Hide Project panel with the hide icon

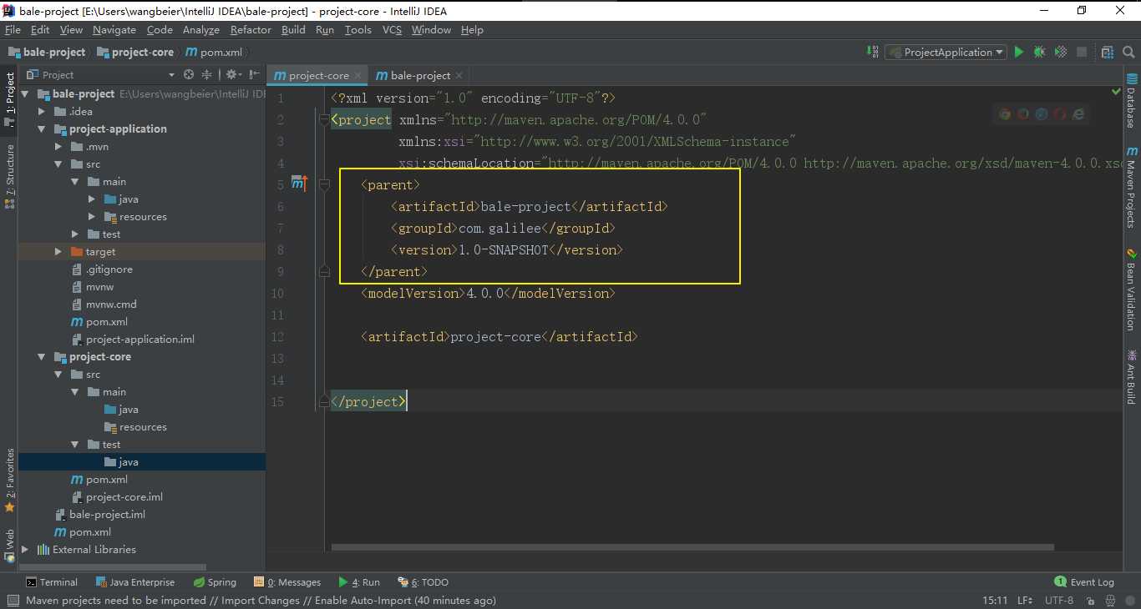[x=253, y=74]
